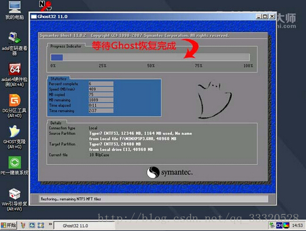Click the Symantec Ghost copyright header line
Viewport: 306px width, 231px height.
(x=134, y=35)
